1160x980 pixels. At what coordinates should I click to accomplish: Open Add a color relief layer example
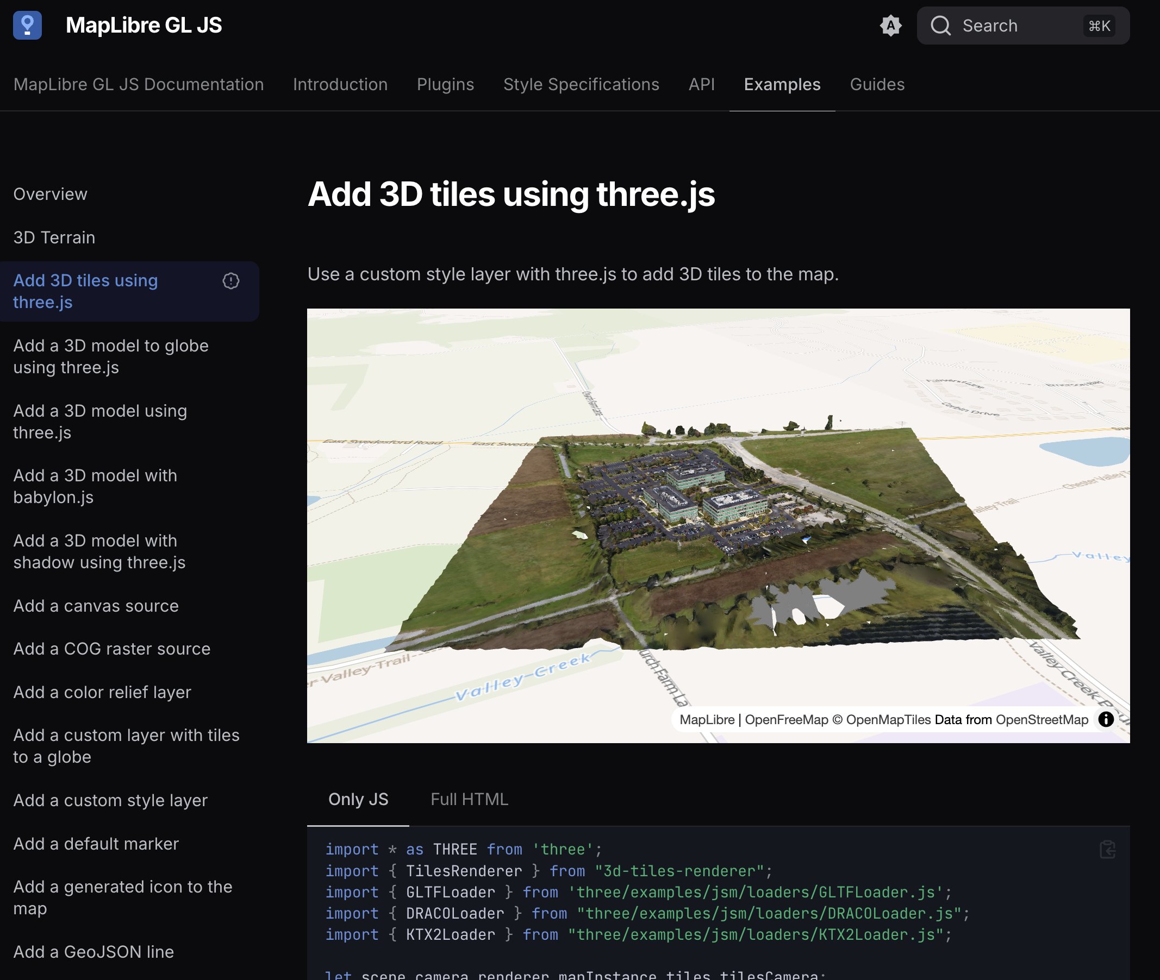[102, 692]
